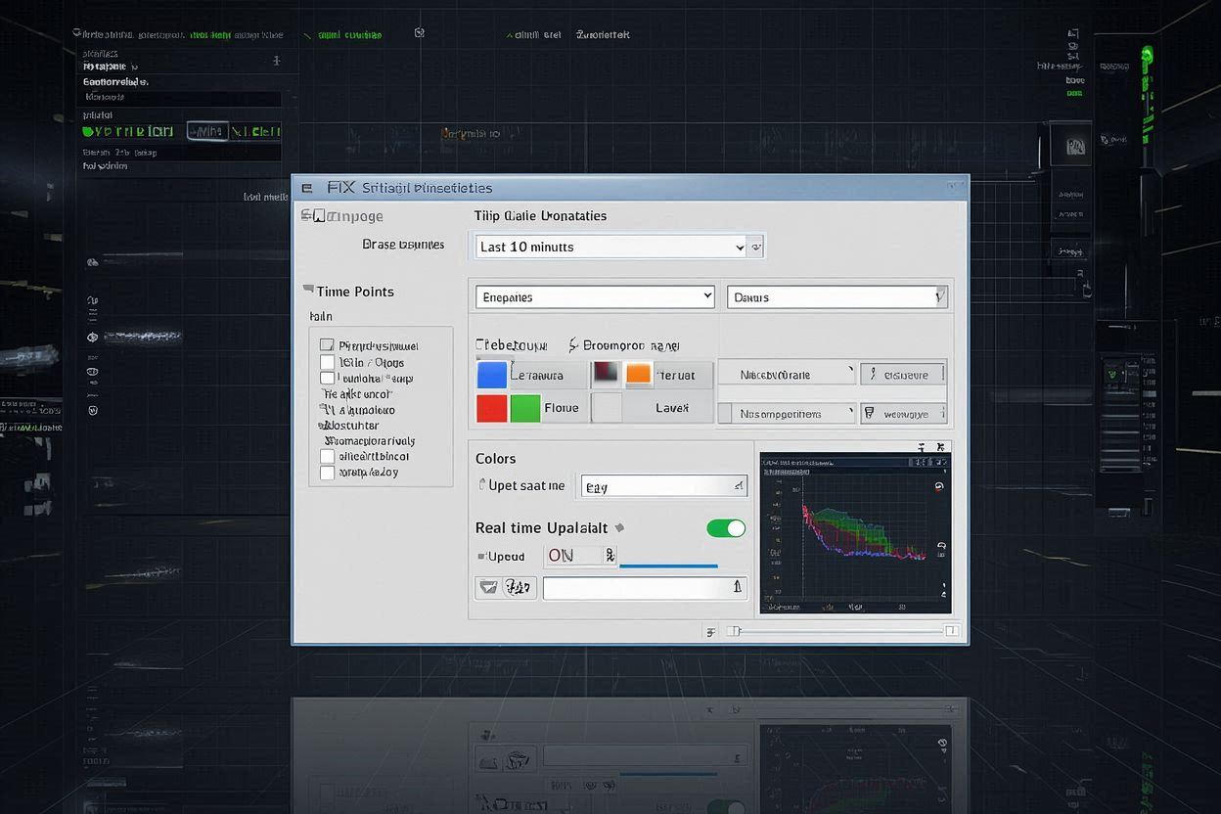1221x814 pixels.
Task: Click the eye icon in left sidebar
Action: (x=93, y=337)
